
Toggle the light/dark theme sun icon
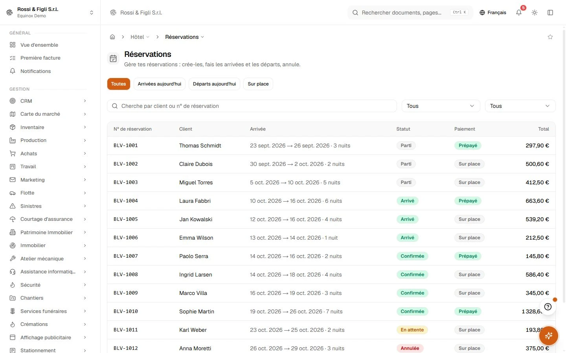(535, 13)
